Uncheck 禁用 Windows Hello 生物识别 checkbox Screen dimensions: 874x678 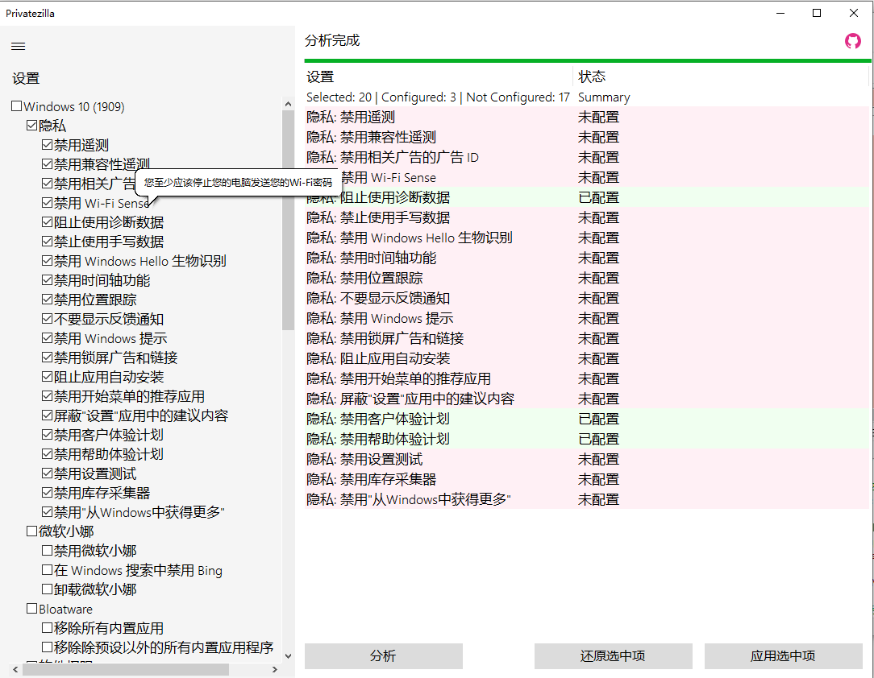click(x=48, y=261)
